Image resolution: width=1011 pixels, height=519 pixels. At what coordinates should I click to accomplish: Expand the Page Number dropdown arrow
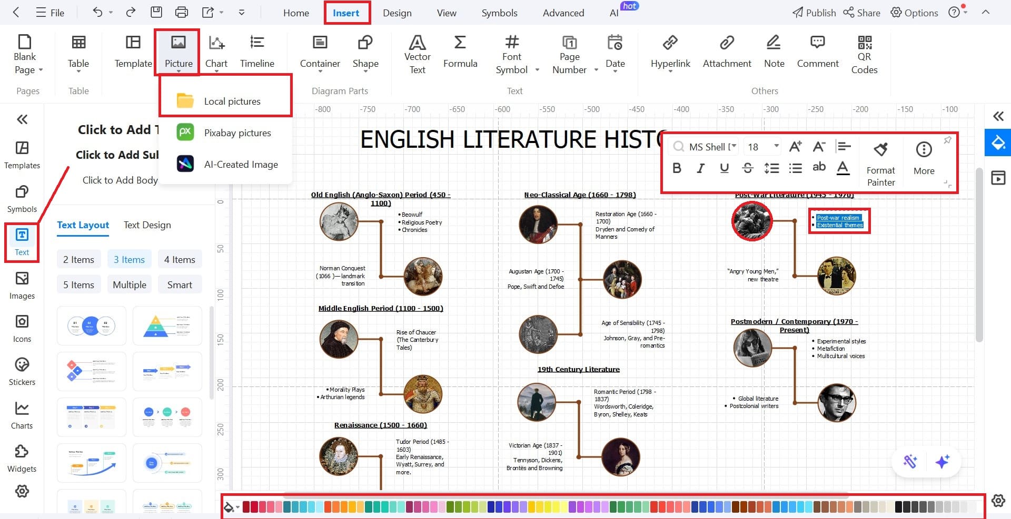(596, 70)
